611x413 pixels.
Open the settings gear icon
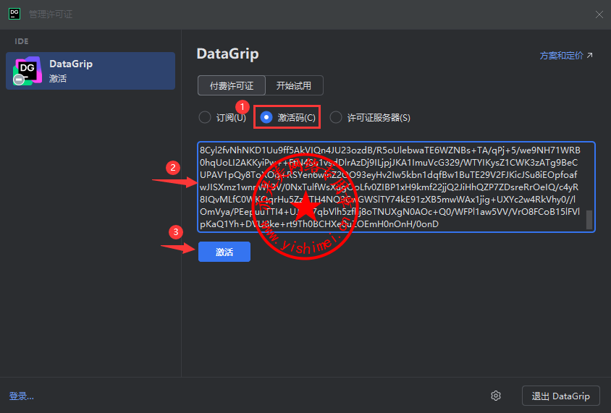496,396
